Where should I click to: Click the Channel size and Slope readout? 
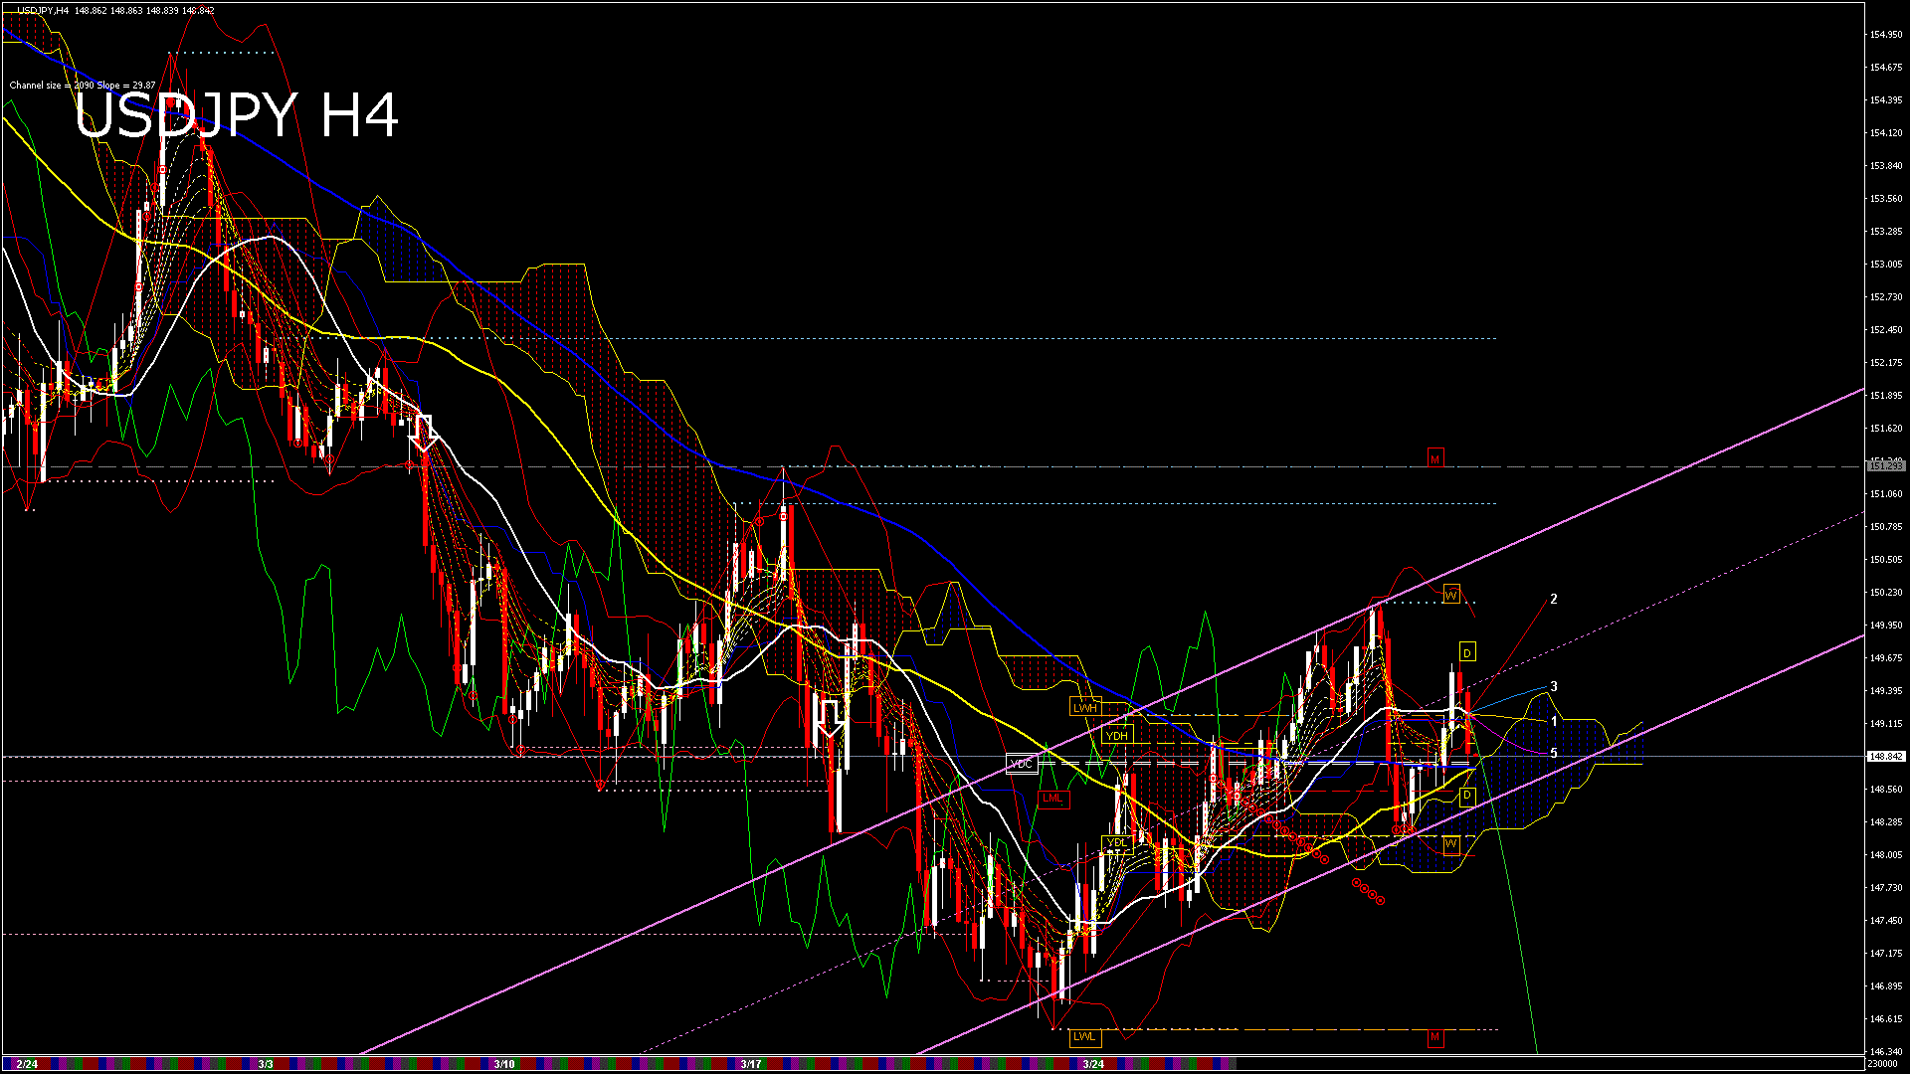(83, 86)
